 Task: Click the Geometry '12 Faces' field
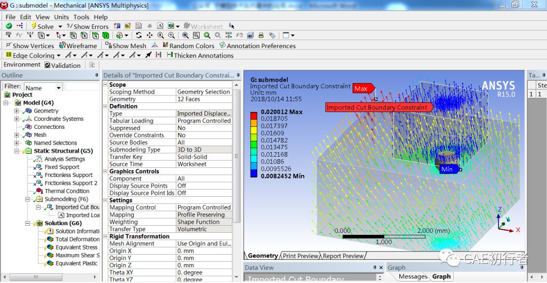pyautogui.click(x=204, y=99)
